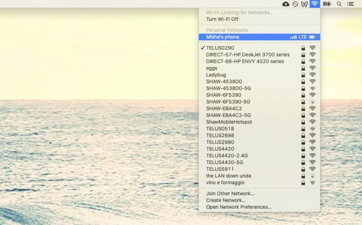Join the ShawMobileHotspot network

259,122
